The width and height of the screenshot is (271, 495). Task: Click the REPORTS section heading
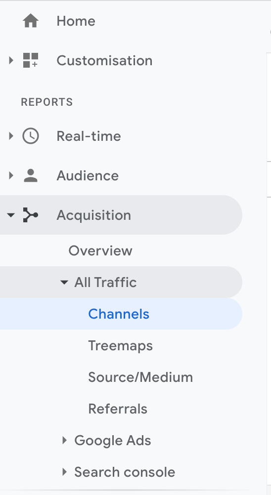47,102
